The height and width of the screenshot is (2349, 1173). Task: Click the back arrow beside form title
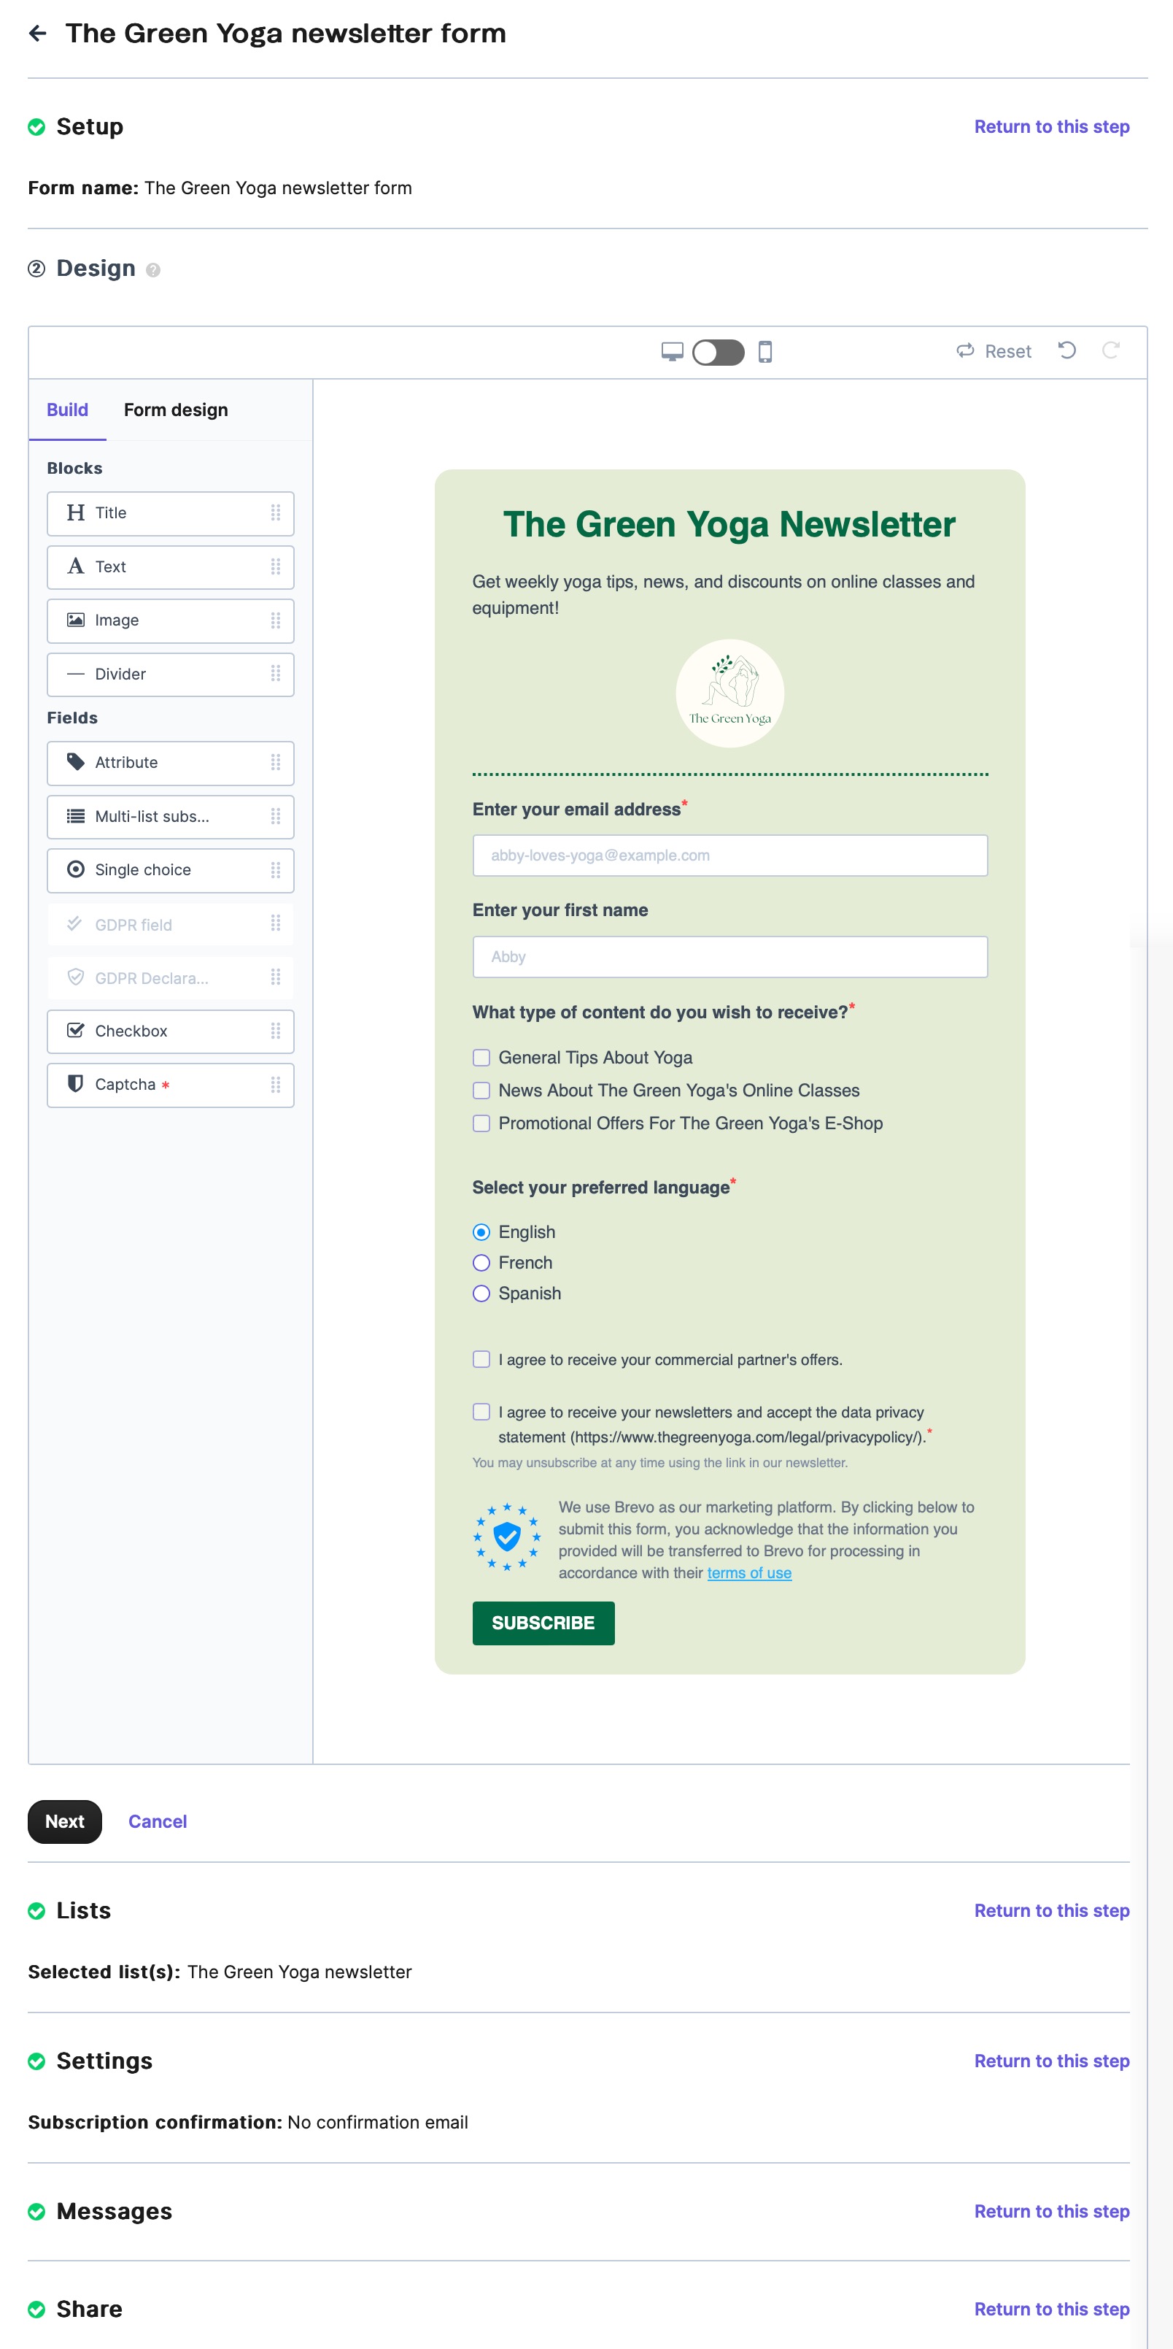[x=37, y=34]
